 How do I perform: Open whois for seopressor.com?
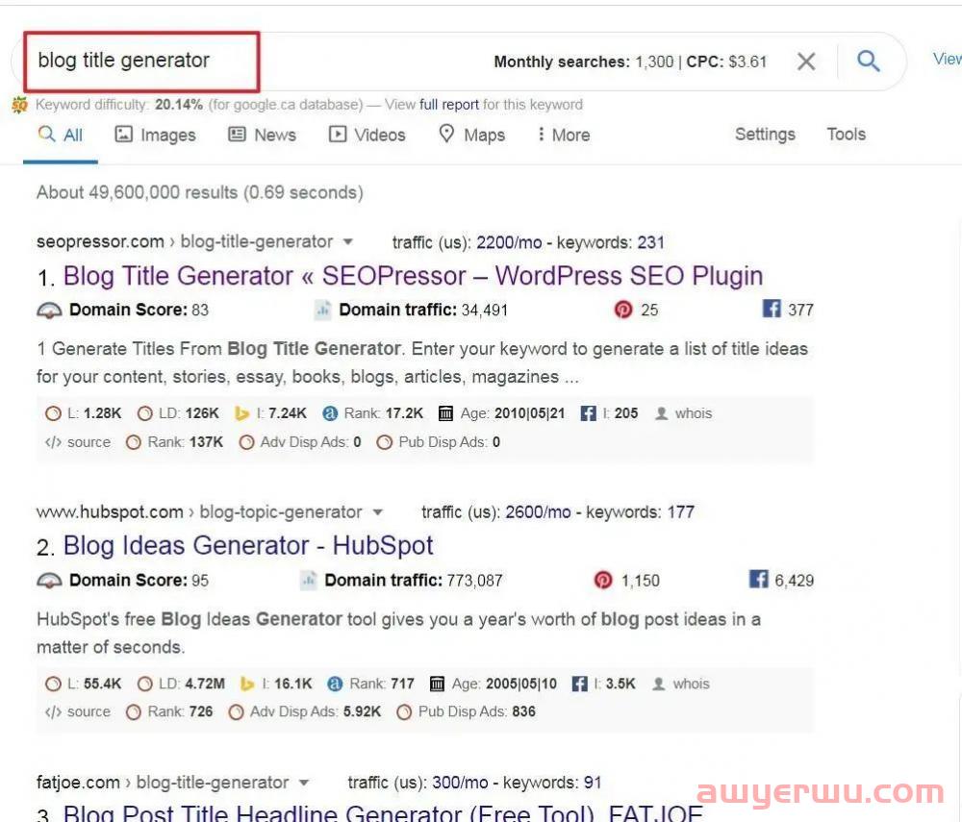[x=684, y=413]
